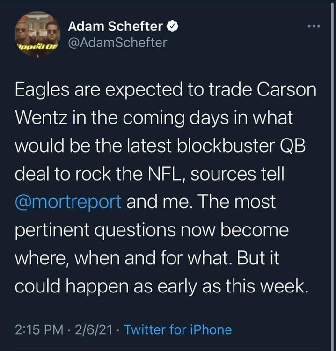The image size is (336, 351).
Task: Open the Twitter for iPhone source link
Action: click(x=179, y=329)
